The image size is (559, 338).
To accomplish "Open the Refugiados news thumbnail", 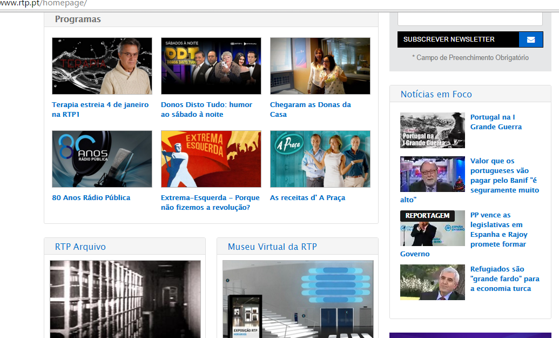I will pyautogui.click(x=433, y=282).
